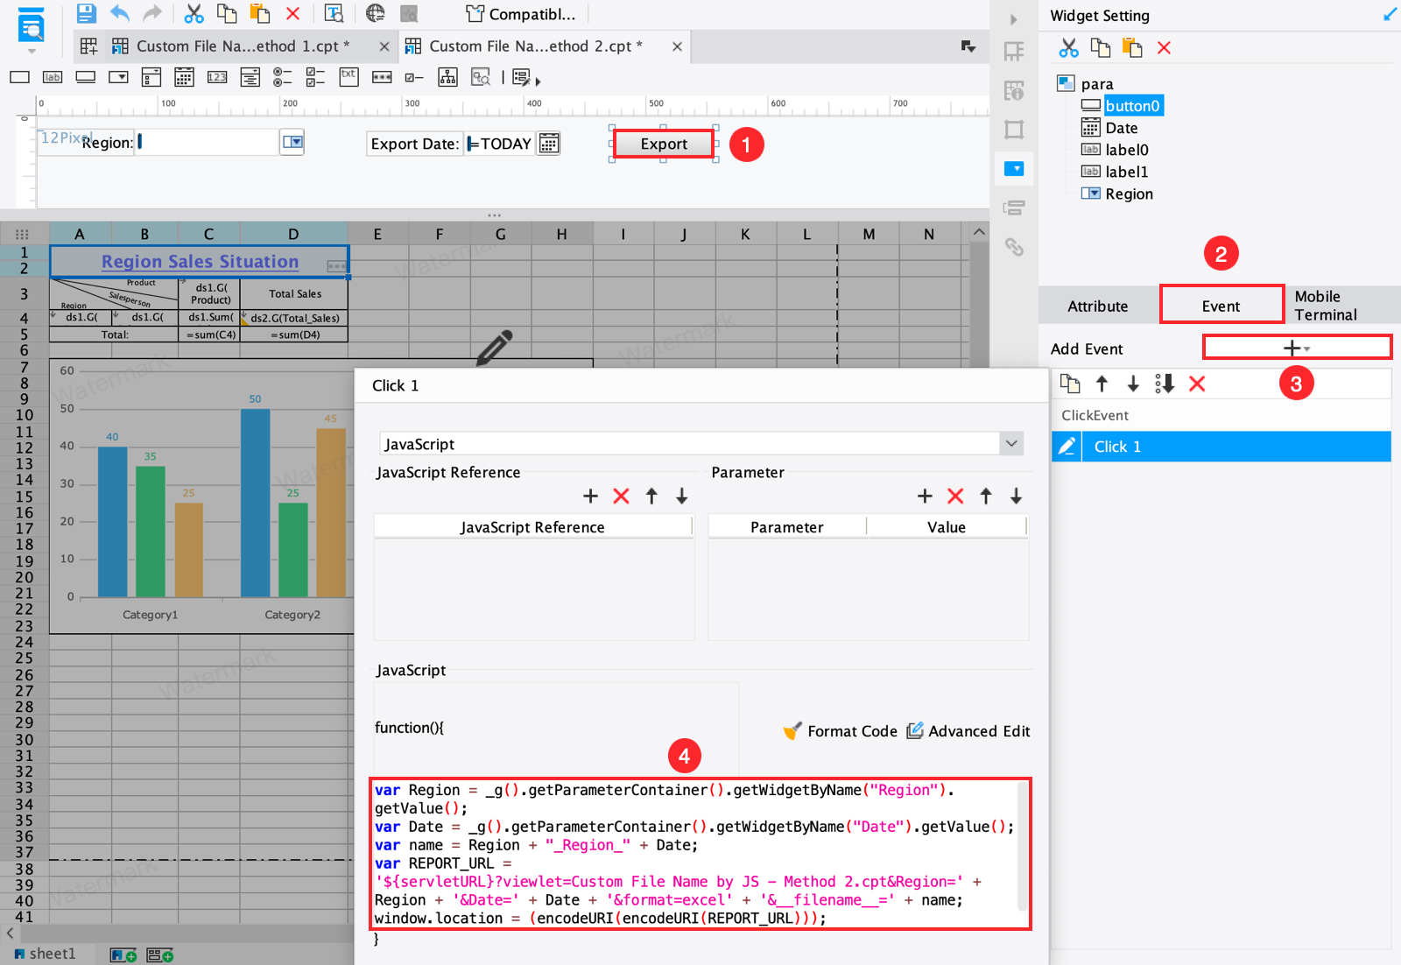Select the button0 node in widget tree
1401x965 pixels.
click(1132, 106)
